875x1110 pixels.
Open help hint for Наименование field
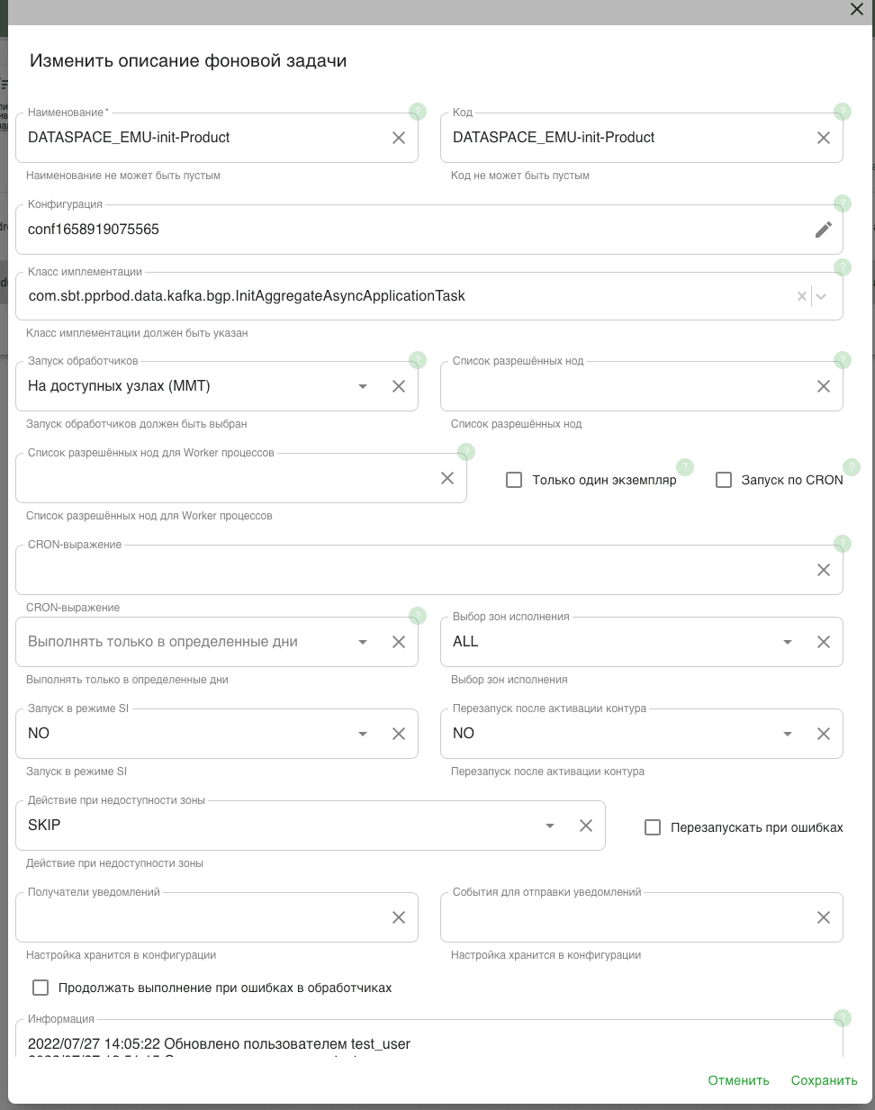418,112
